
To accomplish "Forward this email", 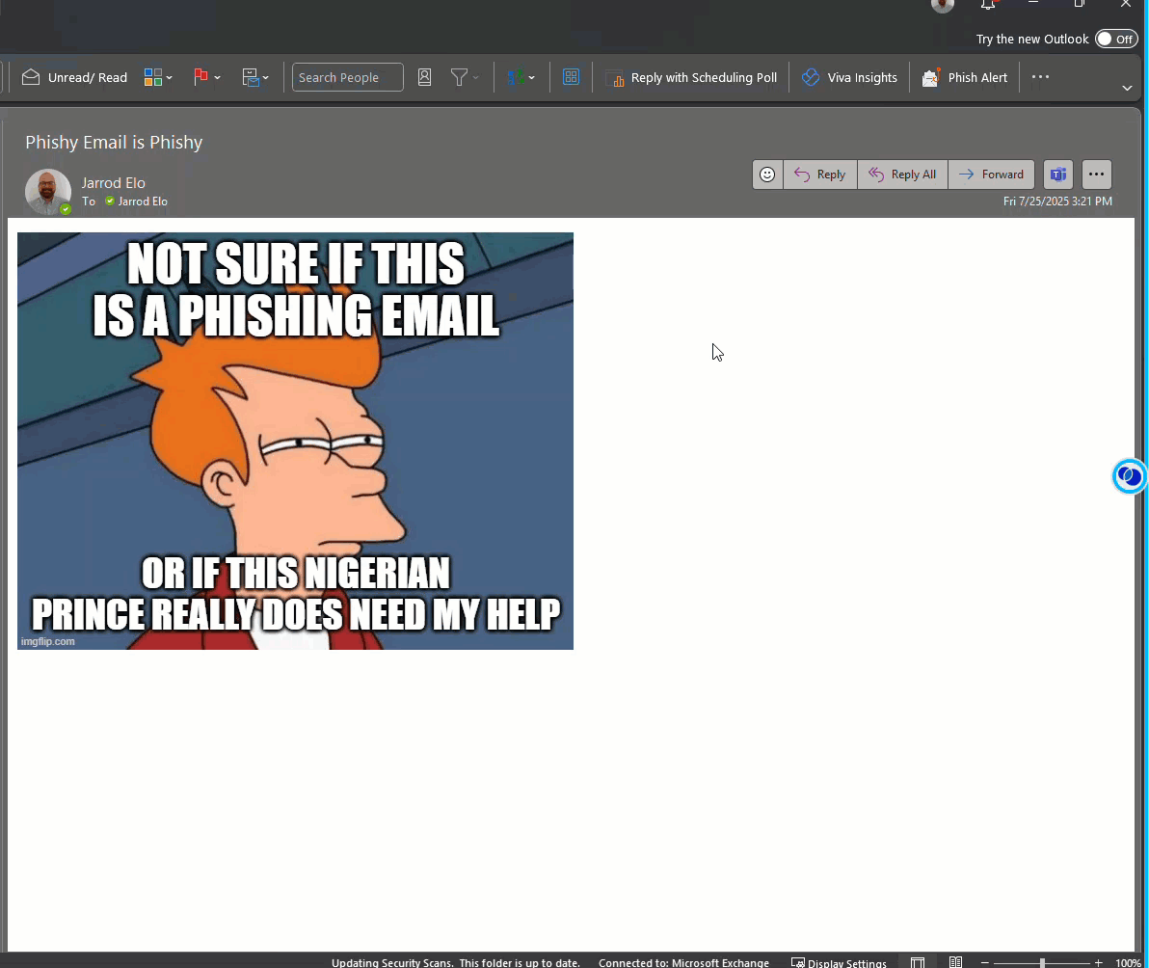I will [992, 175].
